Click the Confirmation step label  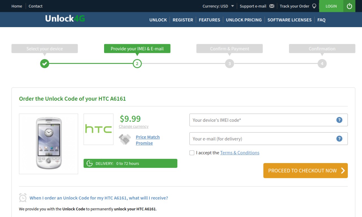click(x=322, y=49)
